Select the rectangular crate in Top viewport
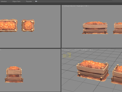 pos(8,26)
